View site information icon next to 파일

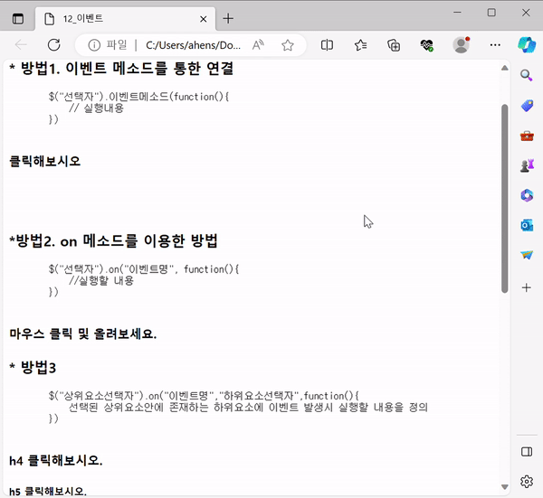click(94, 45)
